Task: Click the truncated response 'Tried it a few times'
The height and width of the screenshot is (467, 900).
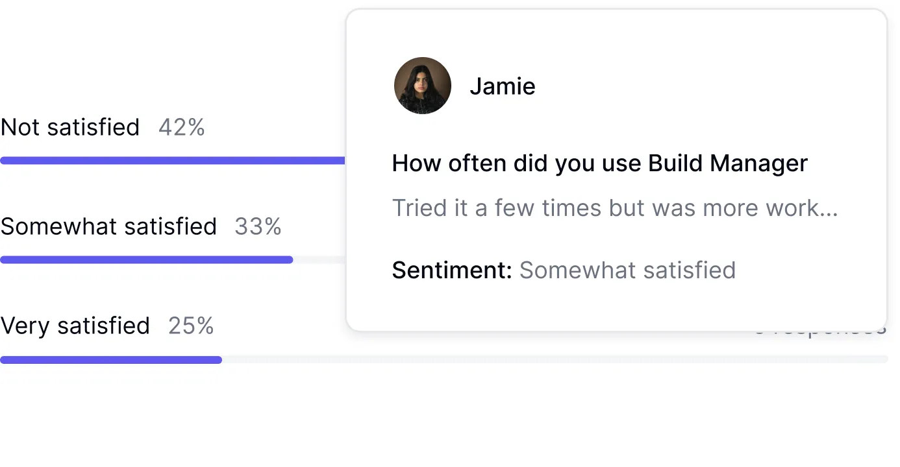Action: click(x=614, y=208)
